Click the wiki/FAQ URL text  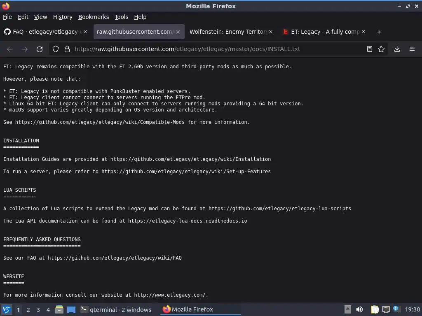click(115, 258)
